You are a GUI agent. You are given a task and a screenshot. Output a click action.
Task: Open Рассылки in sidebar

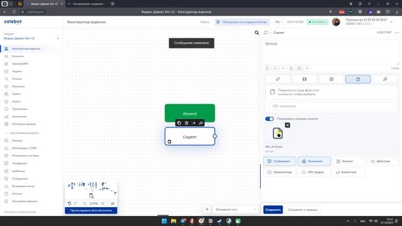click(x=18, y=87)
